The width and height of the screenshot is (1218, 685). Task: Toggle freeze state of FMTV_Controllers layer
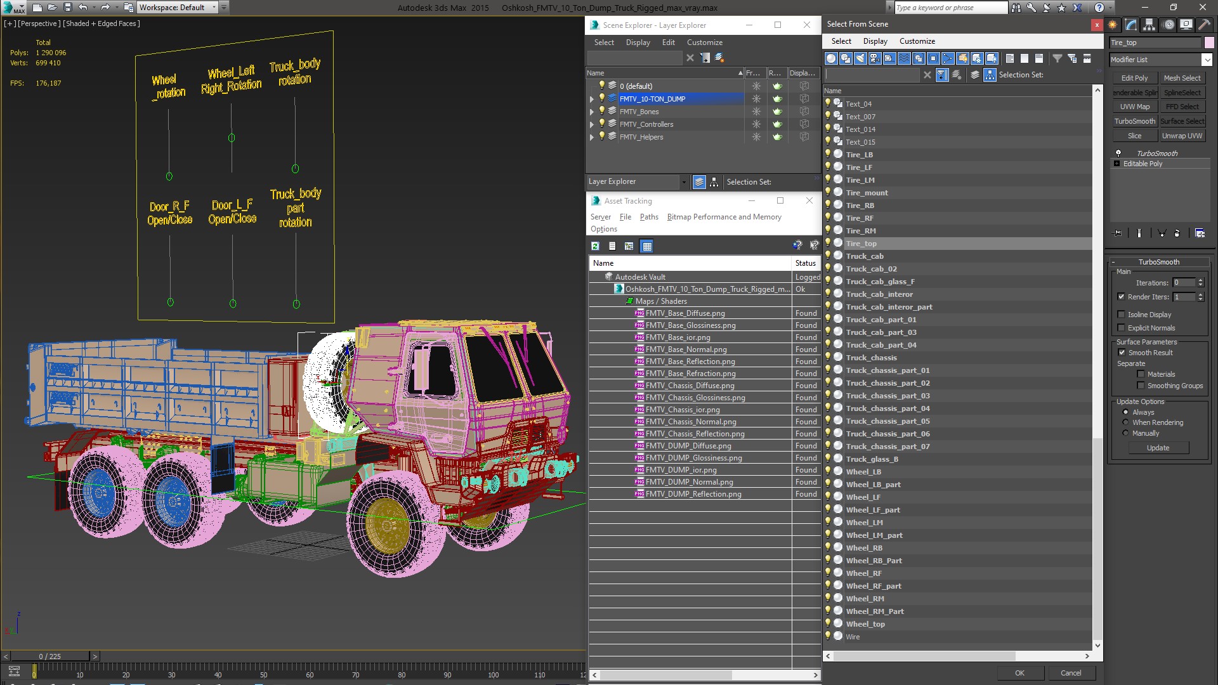pos(756,124)
